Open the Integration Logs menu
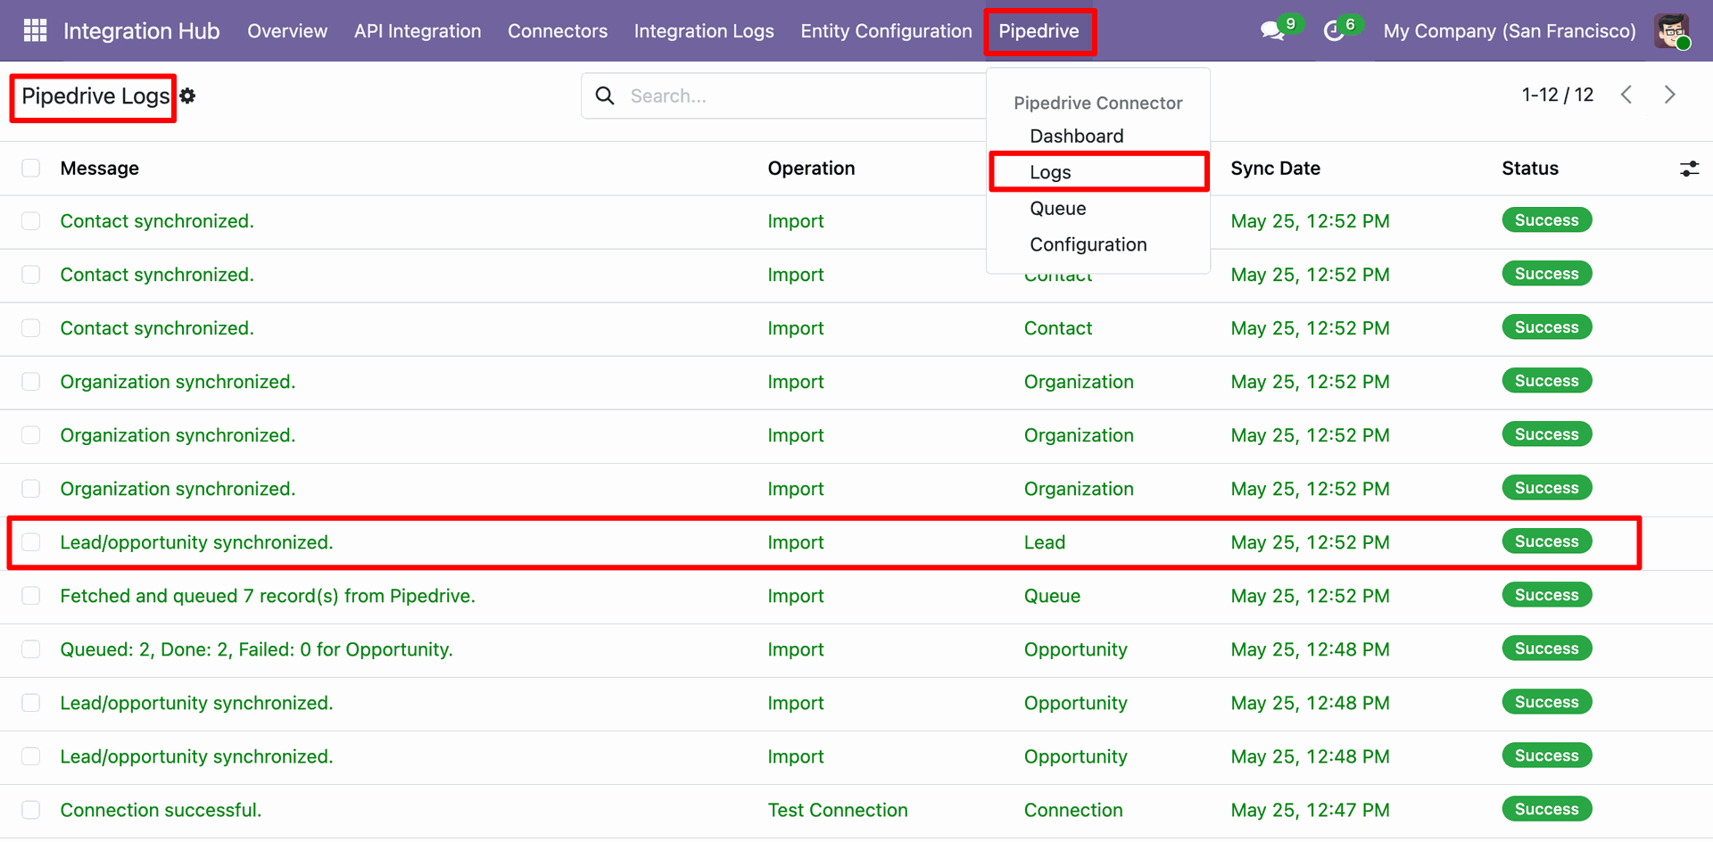Screen dimensions: 1713x842 click(x=704, y=31)
